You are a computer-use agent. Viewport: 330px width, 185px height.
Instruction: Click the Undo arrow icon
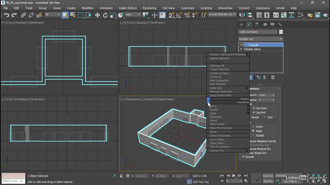(7, 15)
